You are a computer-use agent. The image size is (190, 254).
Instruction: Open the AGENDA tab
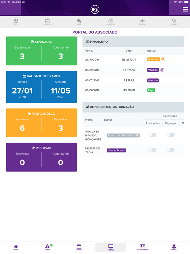[x=79, y=247]
